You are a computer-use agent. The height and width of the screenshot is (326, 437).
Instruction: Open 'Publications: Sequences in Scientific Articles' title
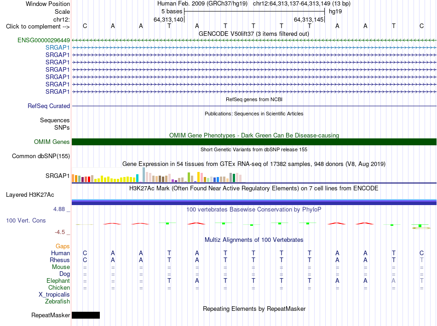[x=254, y=114]
